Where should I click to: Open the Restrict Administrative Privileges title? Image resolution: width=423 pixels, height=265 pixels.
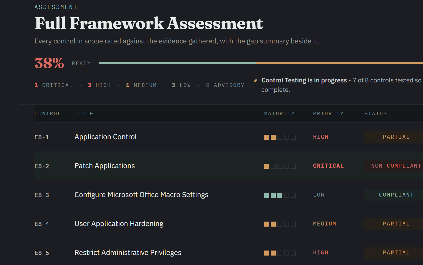pyautogui.click(x=128, y=253)
